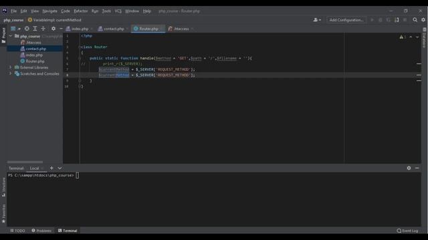428x240 pixels.
Task: Close the .htaccess editor tab
Action: (192, 29)
